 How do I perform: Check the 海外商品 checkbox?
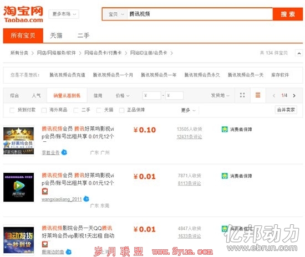[44, 110]
